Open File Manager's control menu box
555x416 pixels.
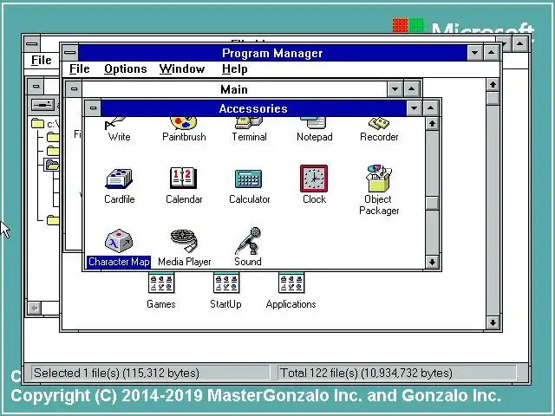pyautogui.click(x=32, y=44)
